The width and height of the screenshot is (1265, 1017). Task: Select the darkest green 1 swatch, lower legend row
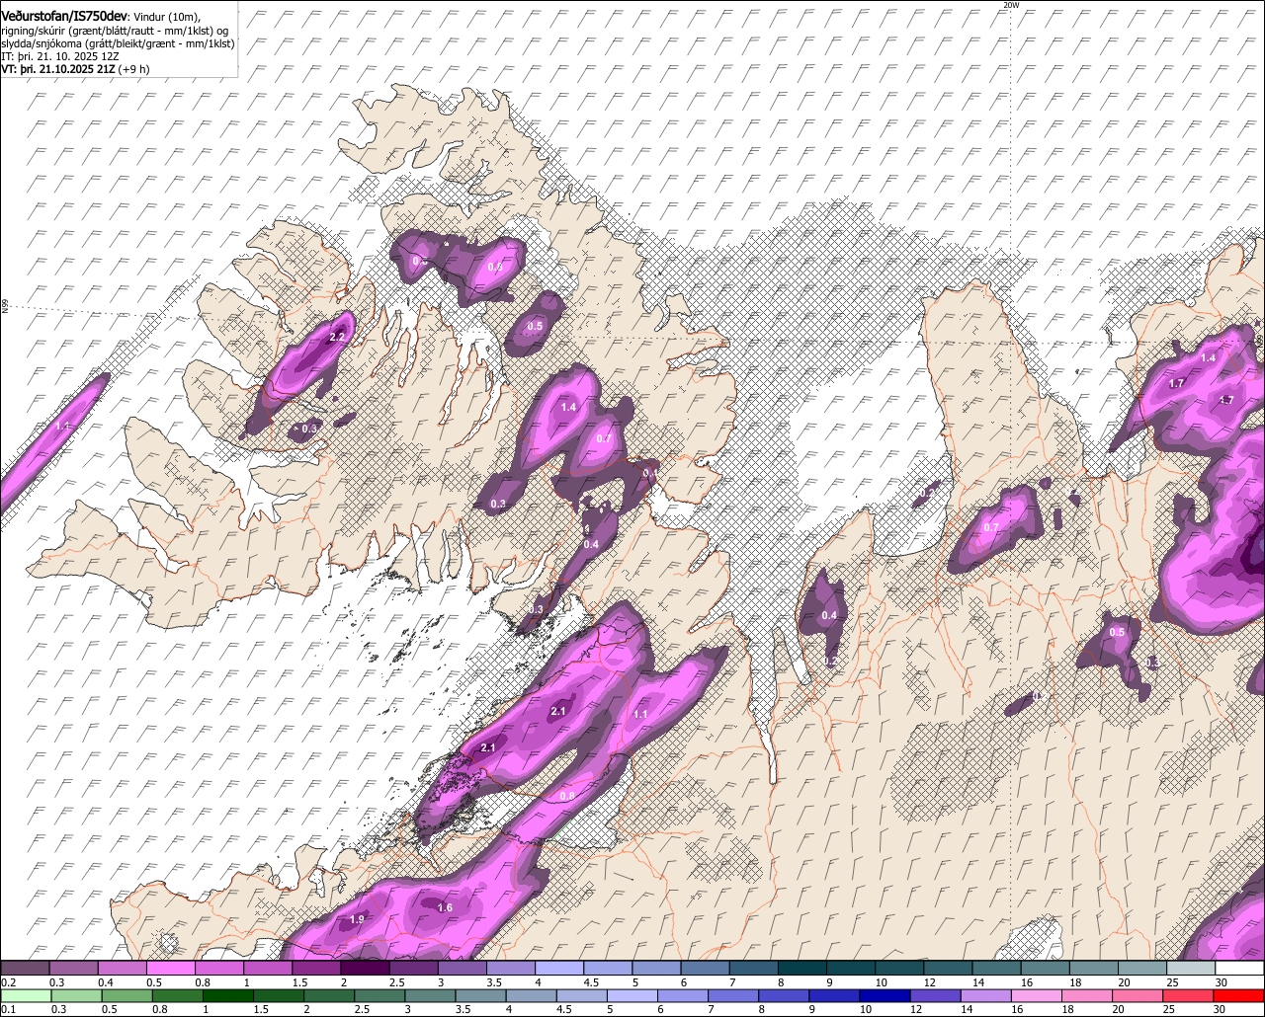click(x=229, y=995)
